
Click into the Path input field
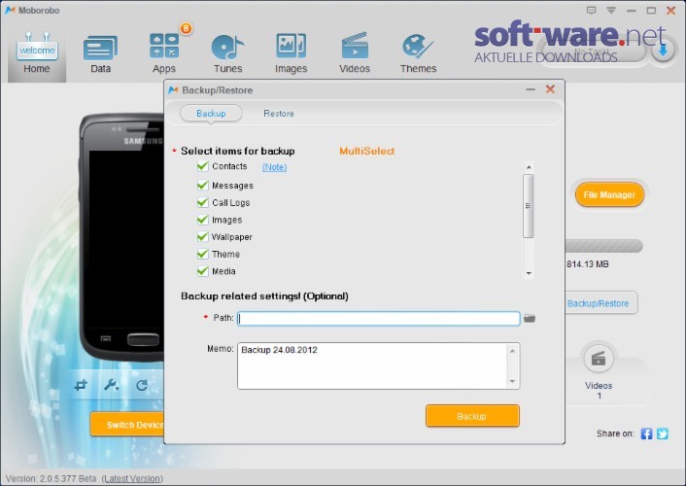pos(378,318)
